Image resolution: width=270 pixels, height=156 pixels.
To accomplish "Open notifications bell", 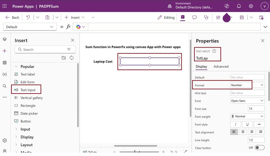I will coord(239,6).
